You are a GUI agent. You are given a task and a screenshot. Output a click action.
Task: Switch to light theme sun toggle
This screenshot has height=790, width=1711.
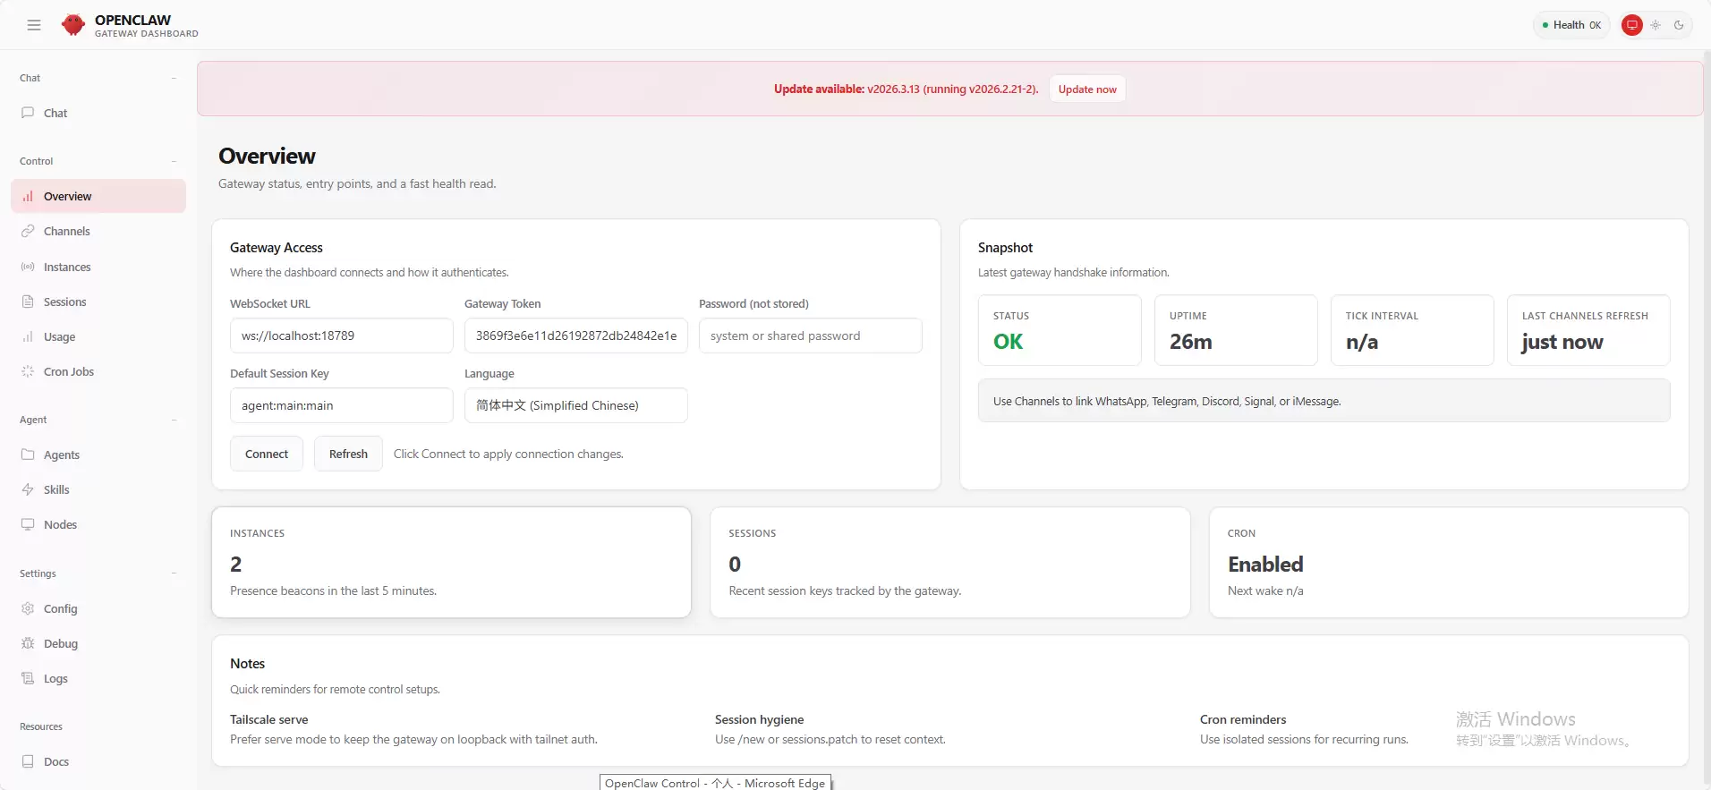pyautogui.click(x=1656, y=25)
